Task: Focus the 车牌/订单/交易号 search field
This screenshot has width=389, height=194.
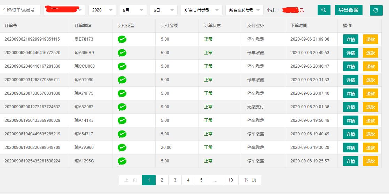Action: [x=20, y=10]
